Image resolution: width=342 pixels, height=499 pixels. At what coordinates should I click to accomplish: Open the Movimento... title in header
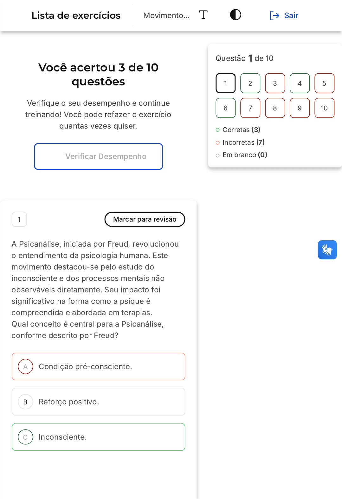click(166, 15)
